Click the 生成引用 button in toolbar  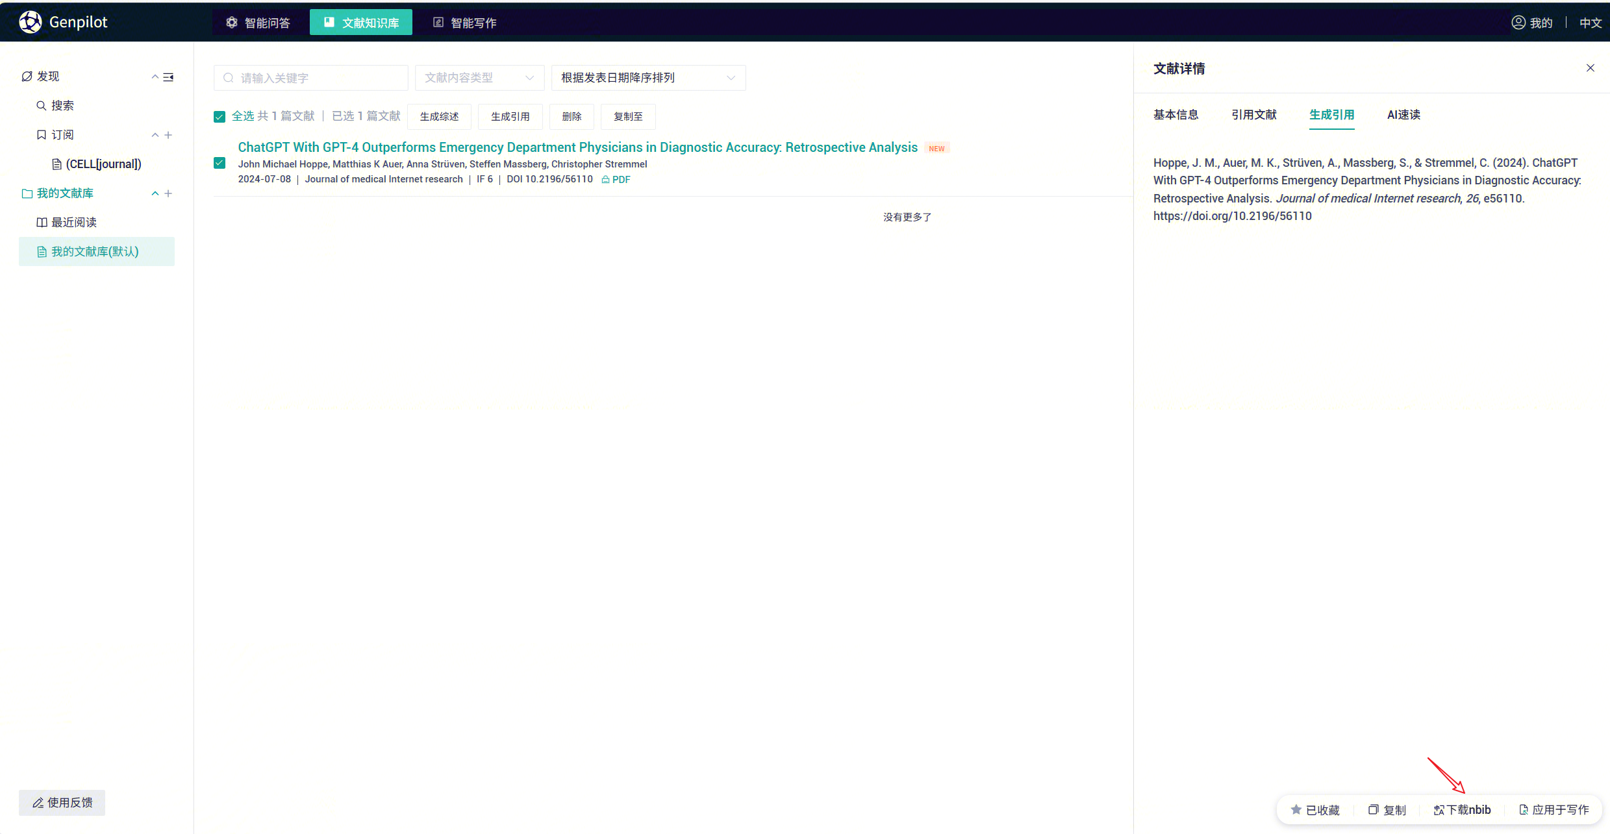point(510,117)
